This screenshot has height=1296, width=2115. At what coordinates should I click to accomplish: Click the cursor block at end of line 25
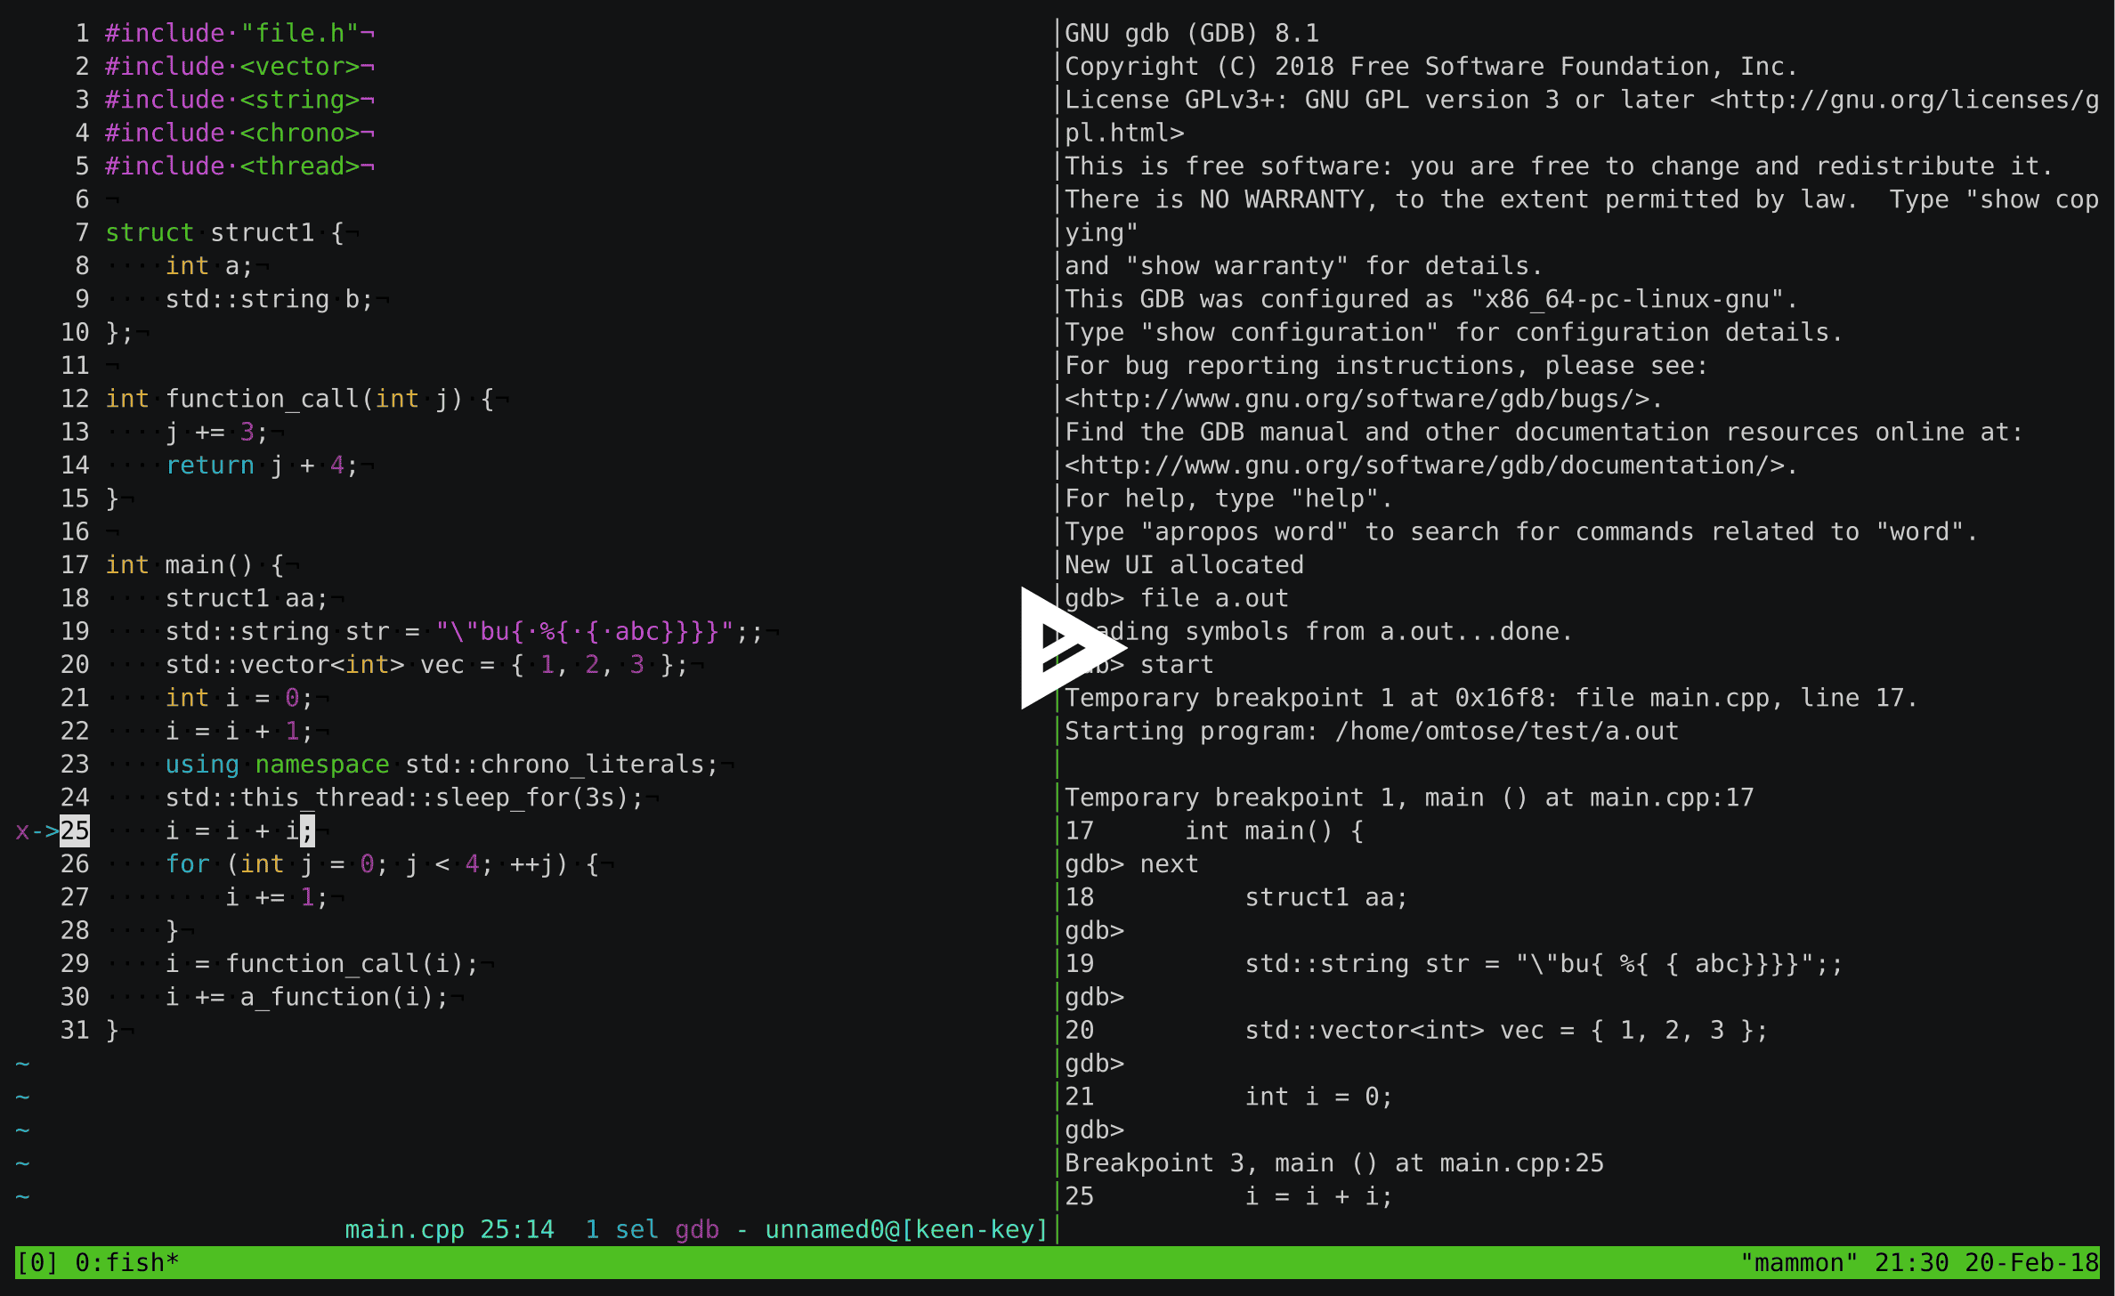pyautogui.click(x=307, y=830)
